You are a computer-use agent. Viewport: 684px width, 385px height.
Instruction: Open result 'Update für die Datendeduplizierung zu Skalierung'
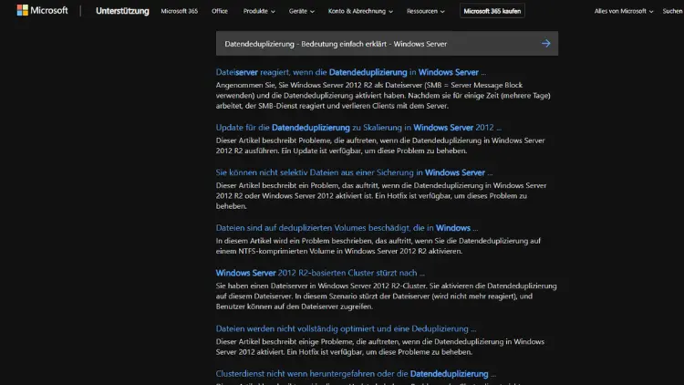click(358, 128)
